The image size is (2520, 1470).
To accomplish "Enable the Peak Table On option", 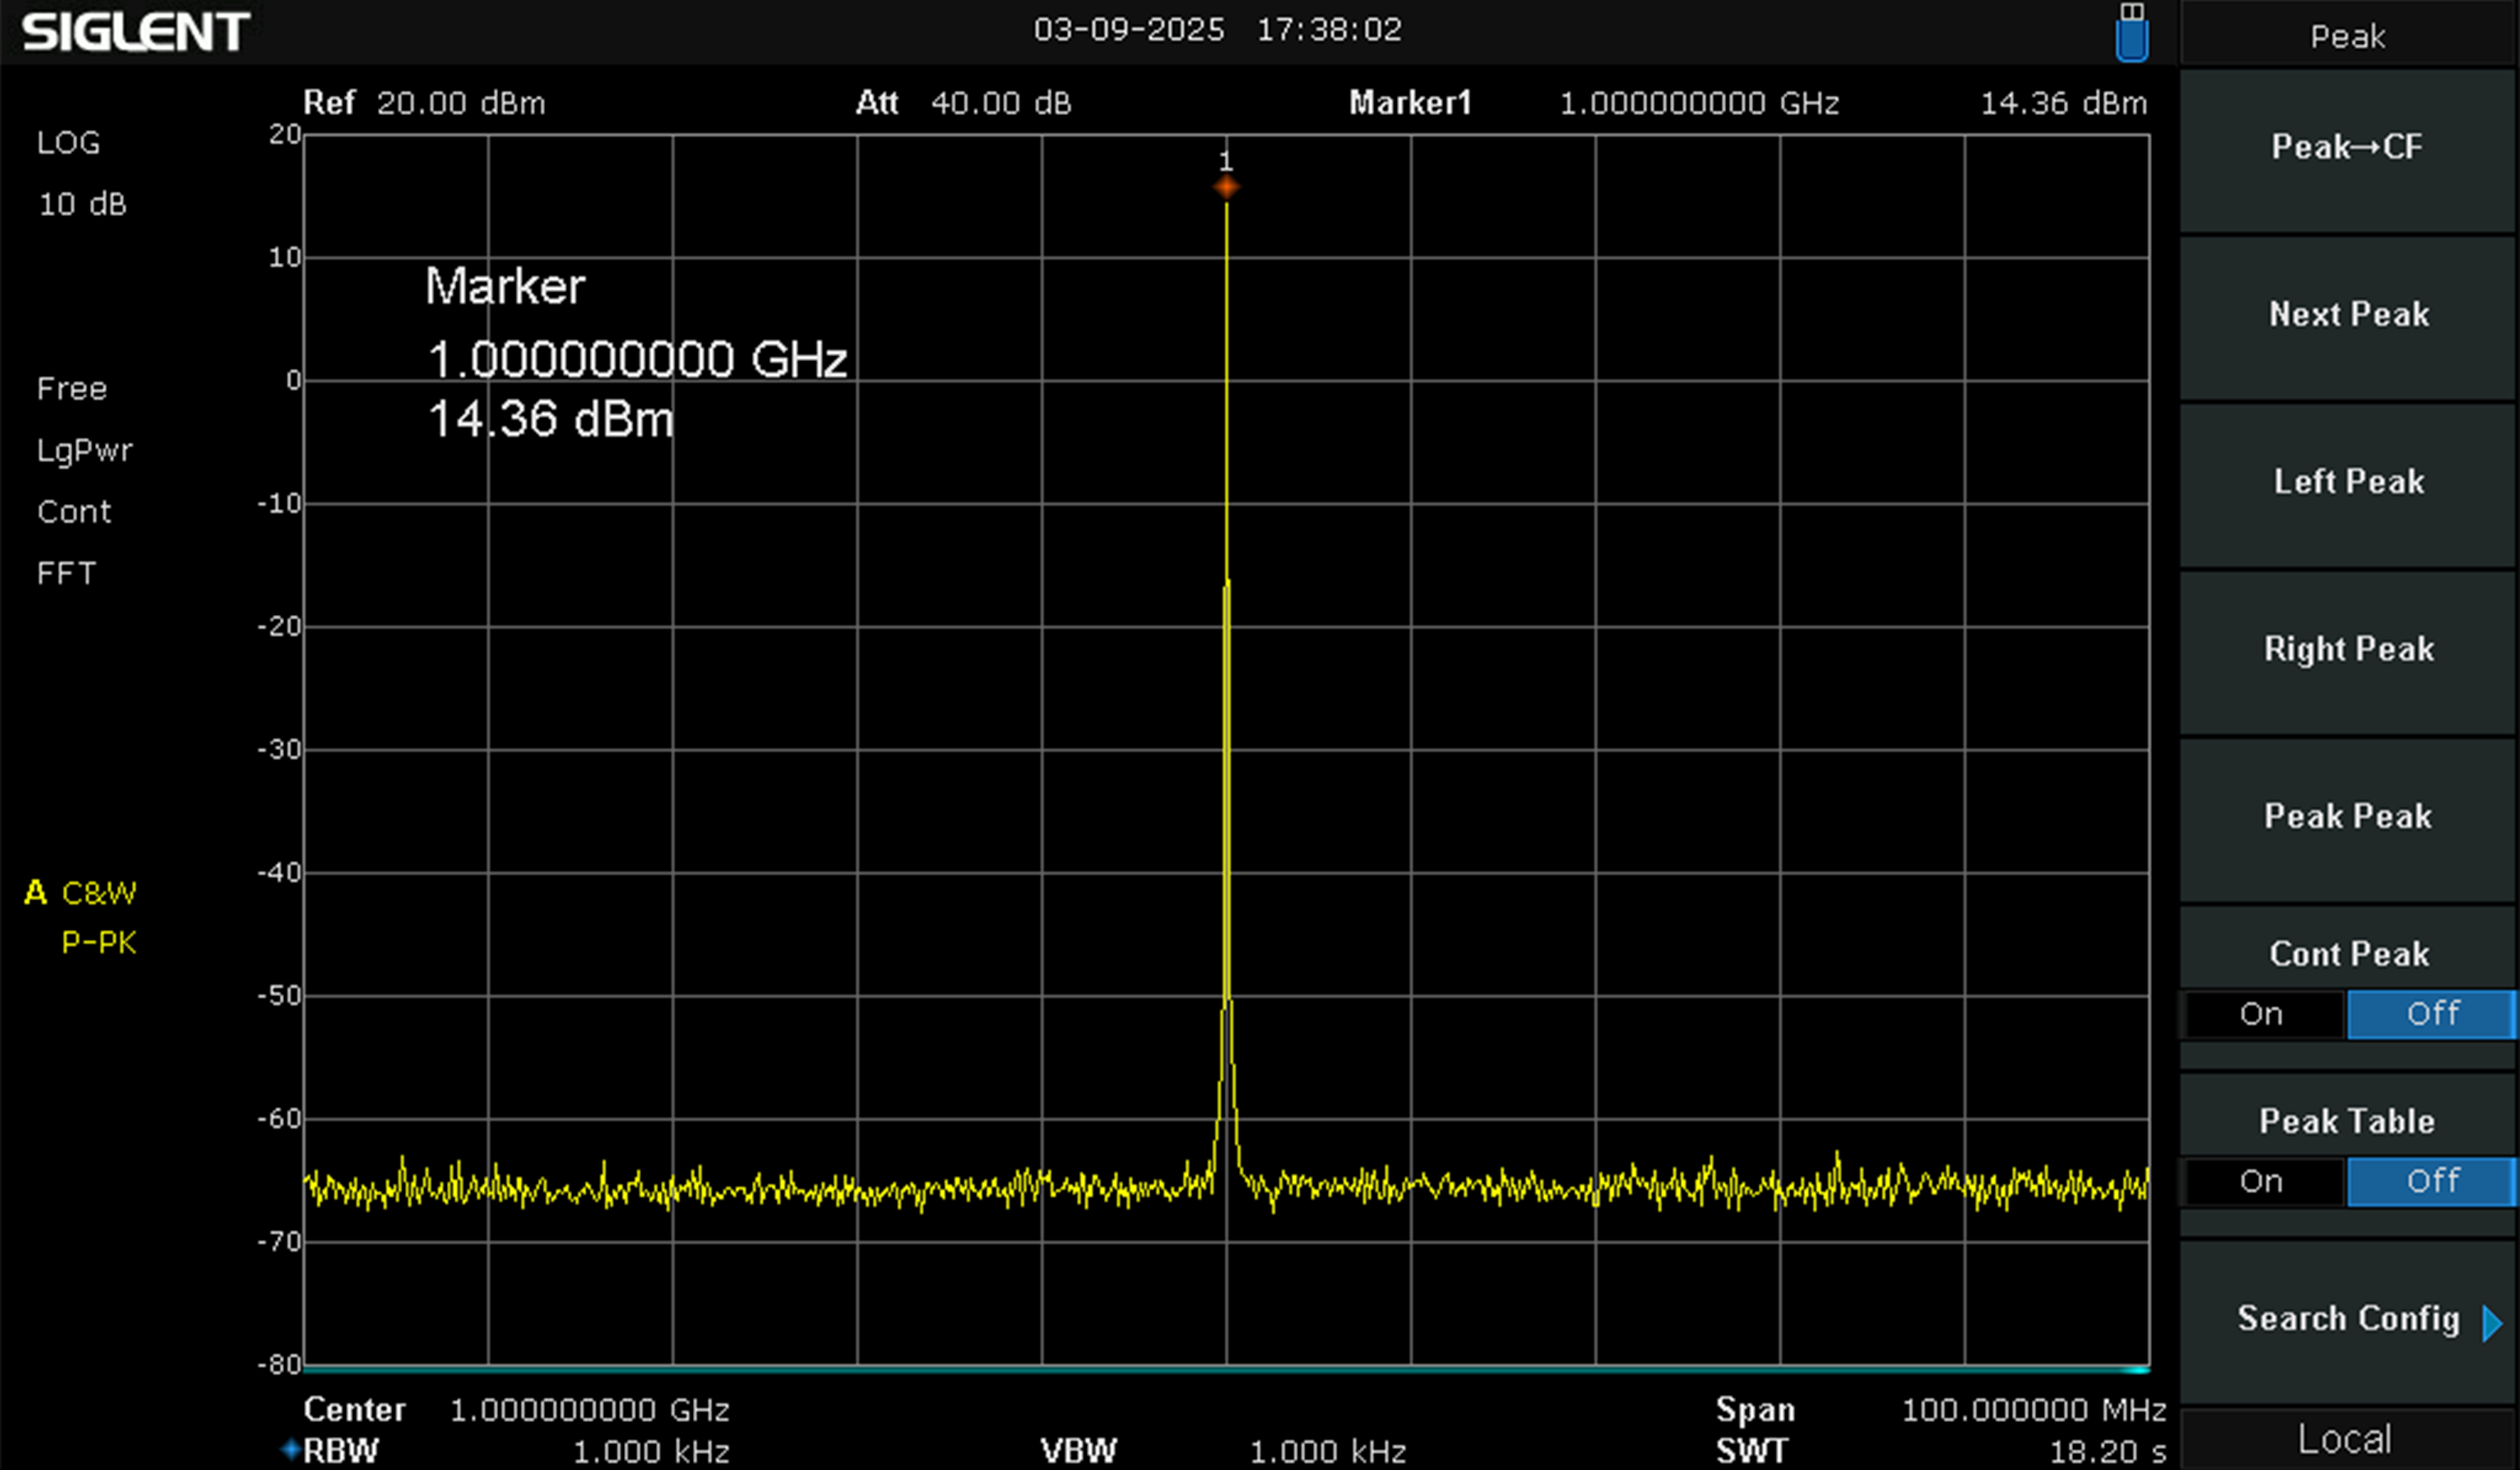I will [2261, 1181].
